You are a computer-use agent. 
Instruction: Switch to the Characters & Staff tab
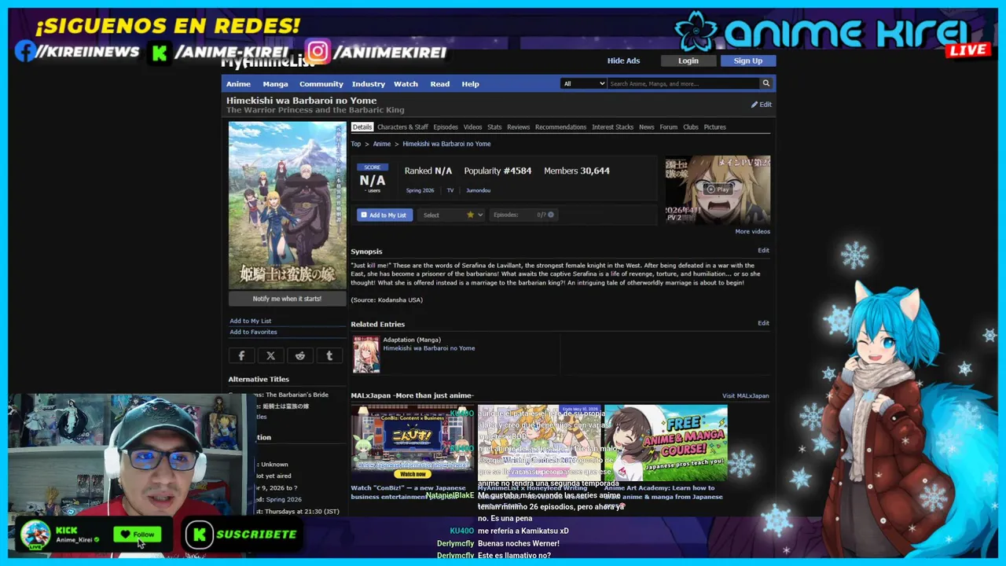point(402,127)
